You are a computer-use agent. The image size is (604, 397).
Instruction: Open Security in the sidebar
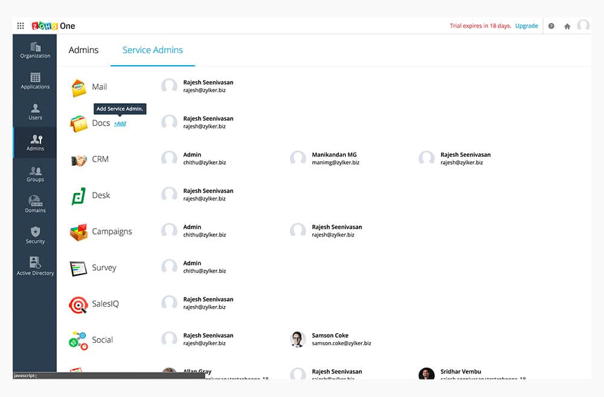click(35, 235)
